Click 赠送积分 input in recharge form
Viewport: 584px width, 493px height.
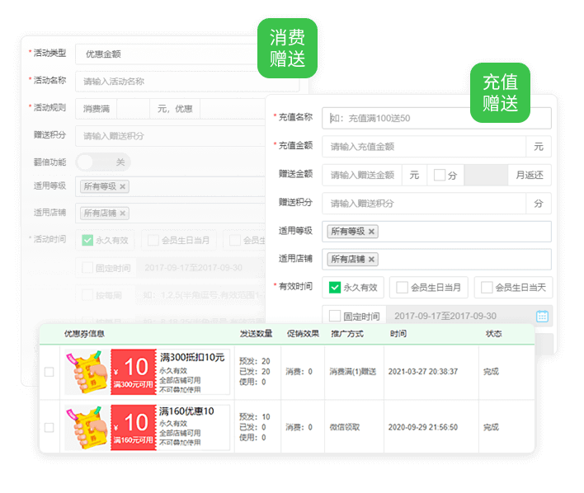tap(424, 204)
